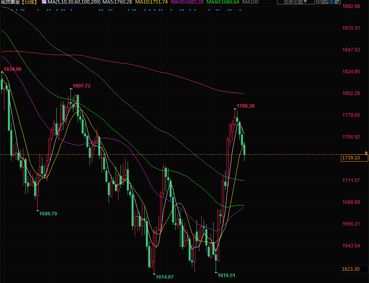Select the magenta MA30 value label
The height and width of the screenshot is (283, 369).
point(187,2)
